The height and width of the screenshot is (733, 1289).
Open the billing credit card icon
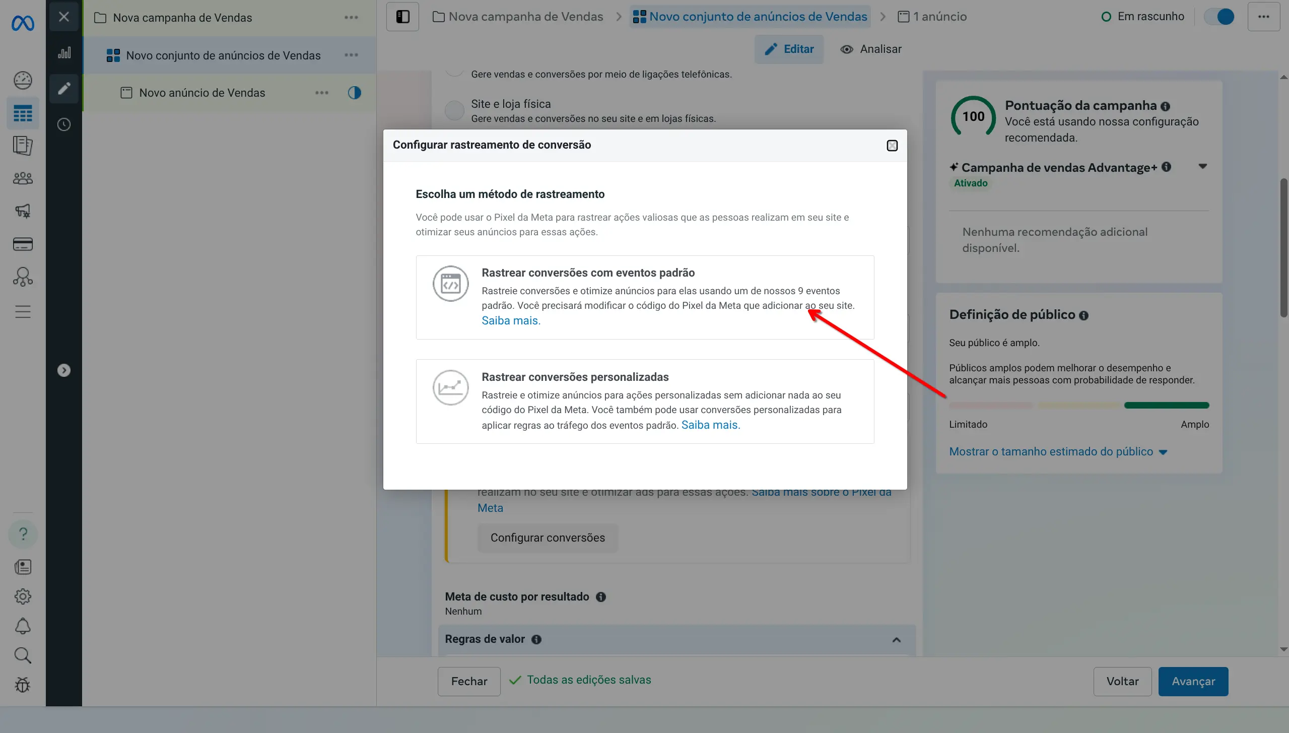pyautogui.click(x=23, y=244)
